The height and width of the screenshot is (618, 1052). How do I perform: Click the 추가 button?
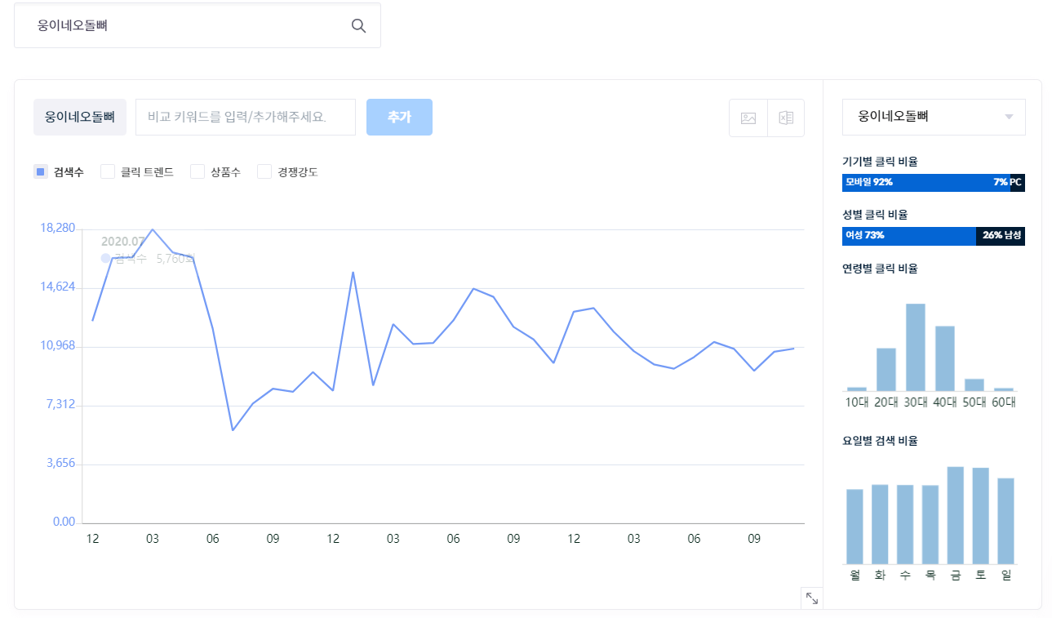pos(399,117)
